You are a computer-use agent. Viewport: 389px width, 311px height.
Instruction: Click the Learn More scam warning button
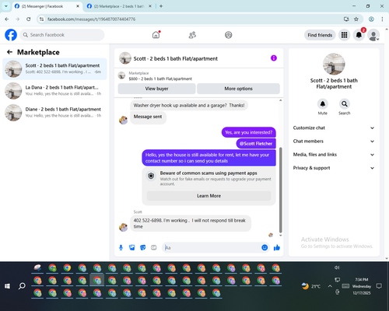point(209,196)
